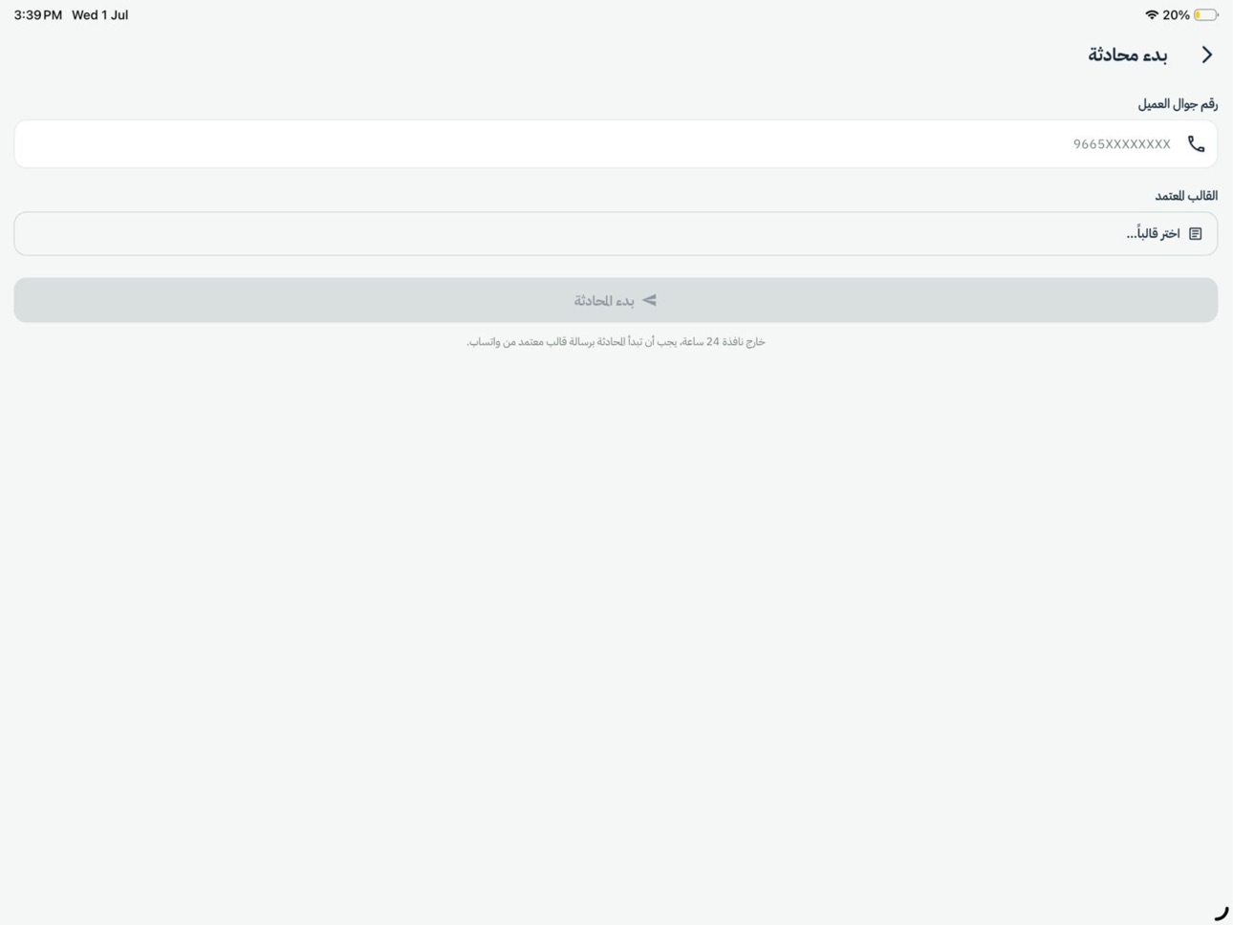Tap the battery indicator icon

point(1205,15)
